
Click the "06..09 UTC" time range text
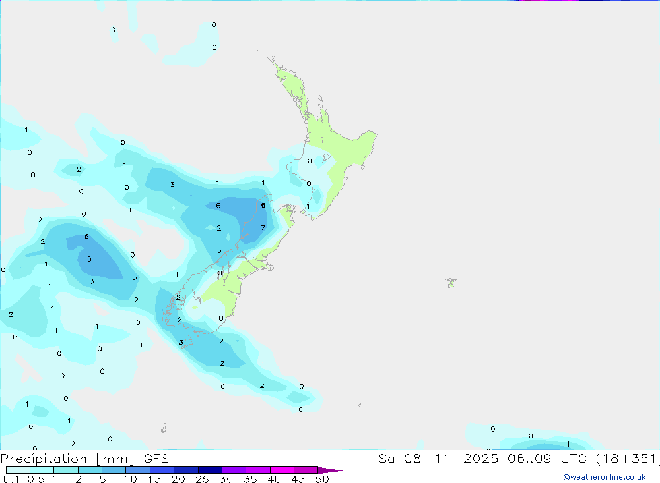tap(547, 458)
